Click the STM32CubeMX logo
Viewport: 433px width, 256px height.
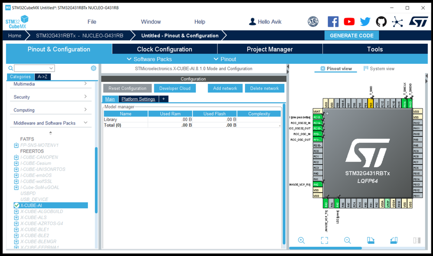(17, 22)
